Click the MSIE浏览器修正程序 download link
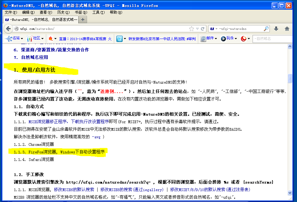This screenshot has height=202, width=297. click(x=69, y=122)
